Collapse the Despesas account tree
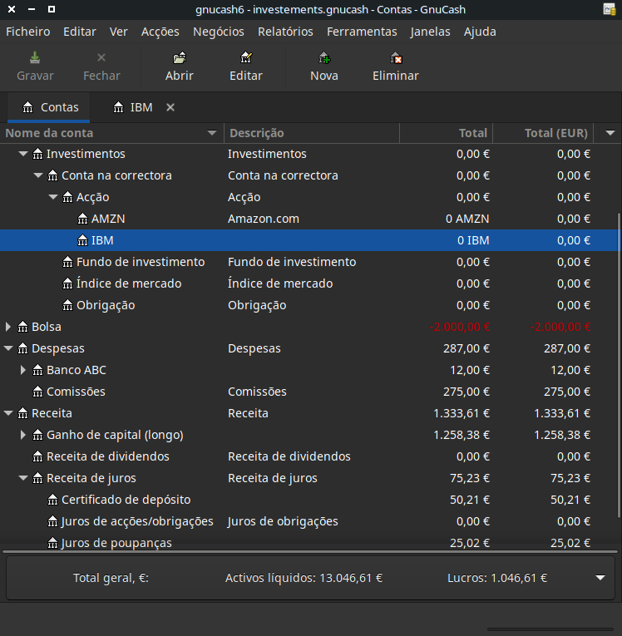The image size is (622, 636). click(x=9, y=348)
